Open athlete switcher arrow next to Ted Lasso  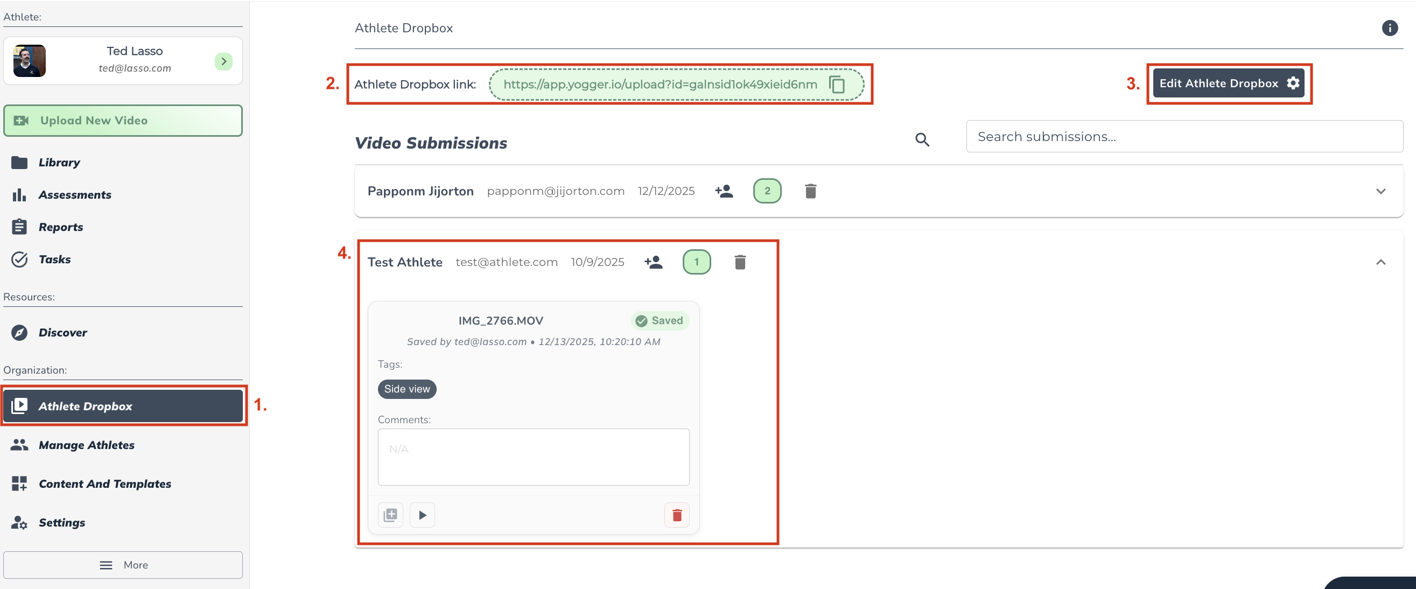click(223, 61)
